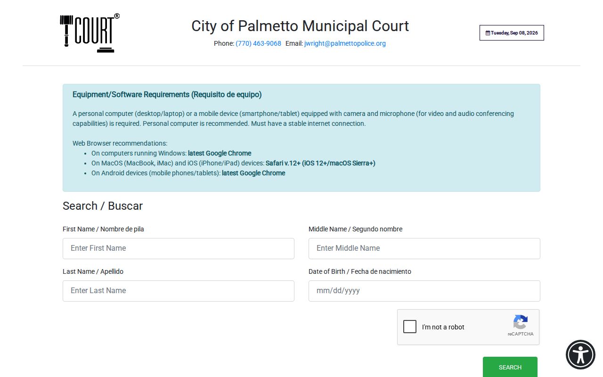
Task: Click the "Safari v.12+" recommendation text
Action: click(x=320, y=163)
